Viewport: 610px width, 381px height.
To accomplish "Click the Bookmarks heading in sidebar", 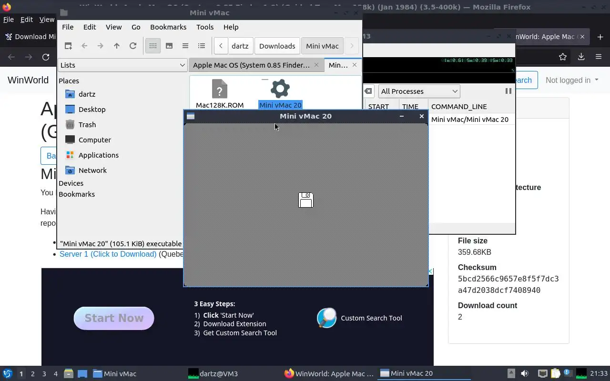I will [77, 194].
